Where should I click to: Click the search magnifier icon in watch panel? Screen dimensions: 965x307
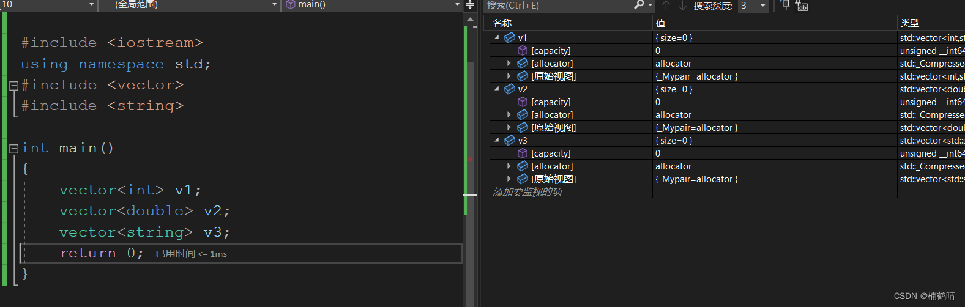pos(639,5)
